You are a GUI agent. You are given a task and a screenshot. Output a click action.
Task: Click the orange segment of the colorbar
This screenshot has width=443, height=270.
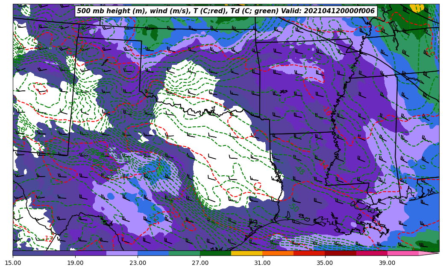(x=278, y=253)
